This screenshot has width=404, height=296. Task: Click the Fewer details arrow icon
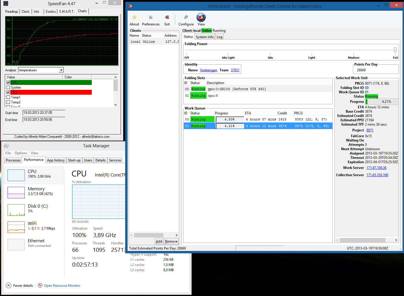[9, 285]
